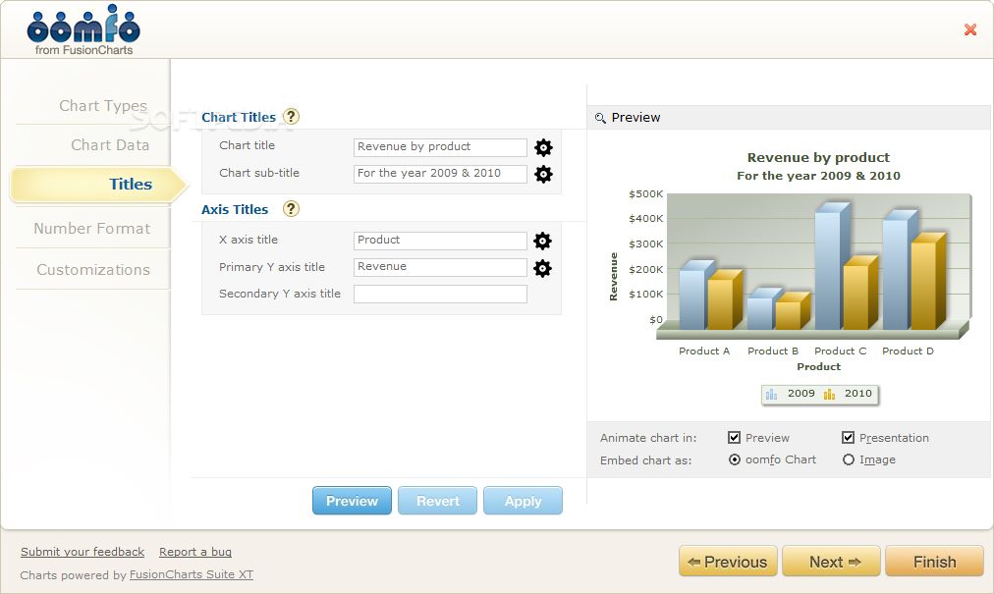Close the oomfo wizard with red X
Screen dimensions: 994x594
(969, 29)
